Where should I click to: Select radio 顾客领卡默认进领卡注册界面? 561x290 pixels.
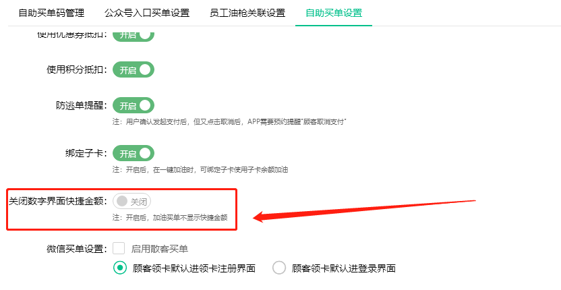[119, 268]
